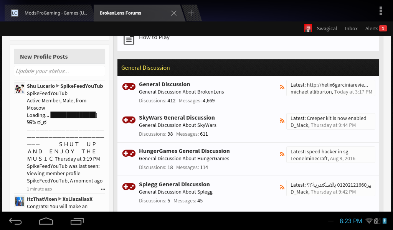Open the SkyWars General Discussion RSS feed

(x=282, y=120)
